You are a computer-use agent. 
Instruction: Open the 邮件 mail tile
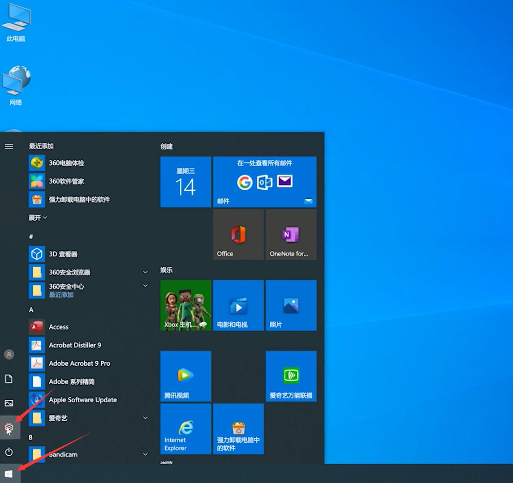click(265, 182)
